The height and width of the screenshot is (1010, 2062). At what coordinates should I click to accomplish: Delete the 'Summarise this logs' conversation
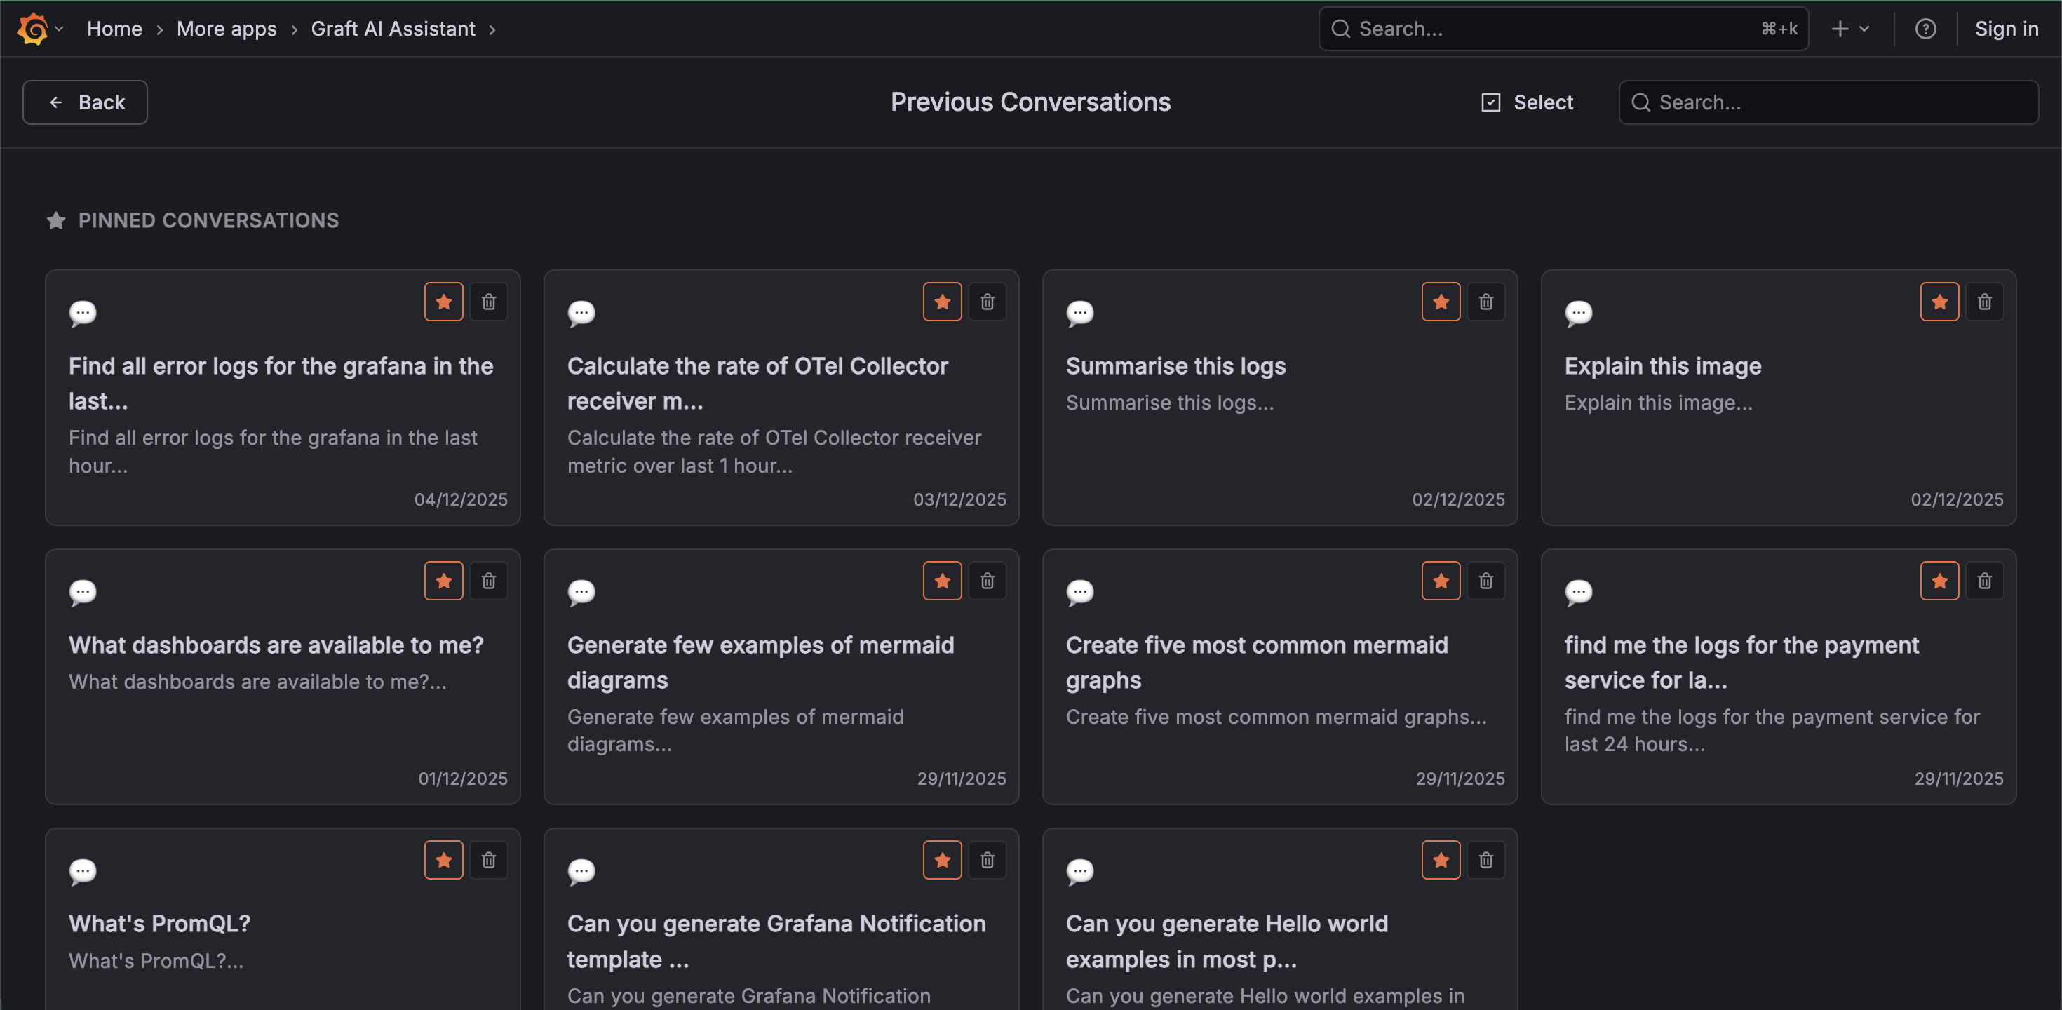click(1485, 302)
